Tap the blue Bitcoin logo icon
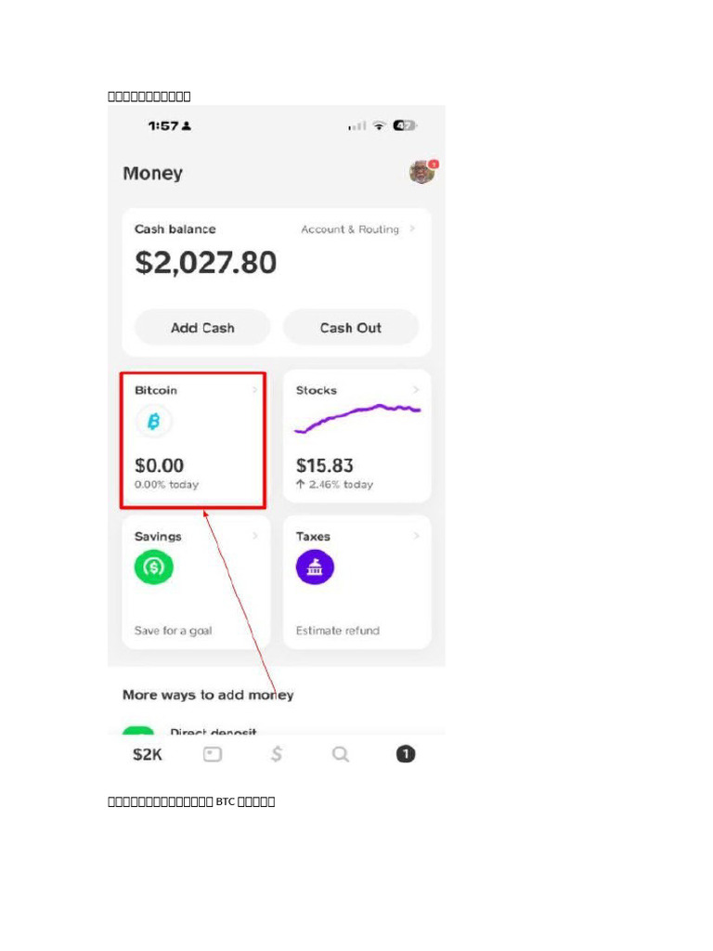 [x=154, y=421]
